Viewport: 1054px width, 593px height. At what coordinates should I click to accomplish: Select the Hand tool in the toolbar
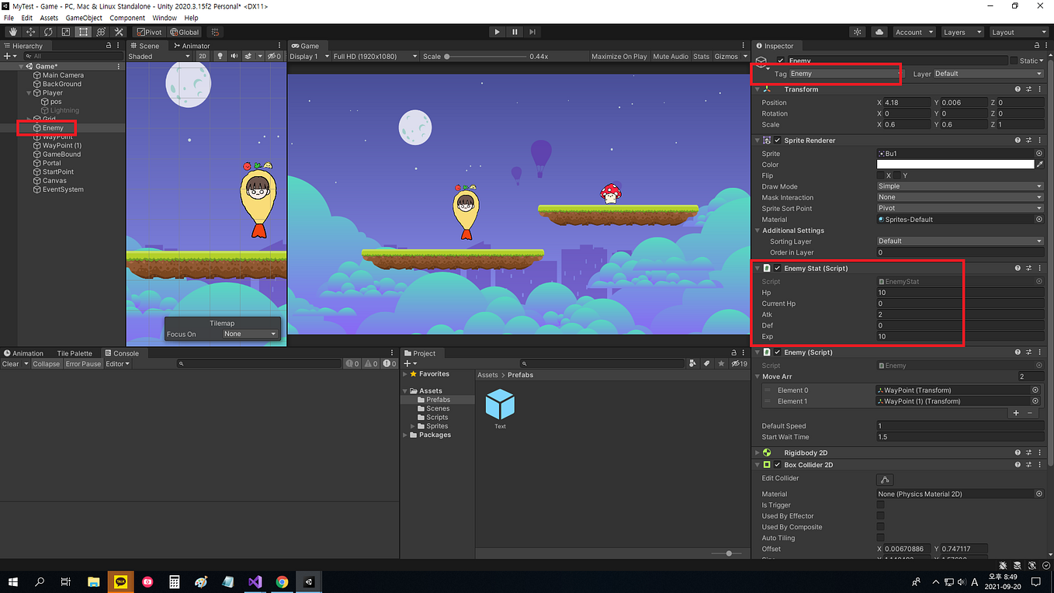pos(12,32)
